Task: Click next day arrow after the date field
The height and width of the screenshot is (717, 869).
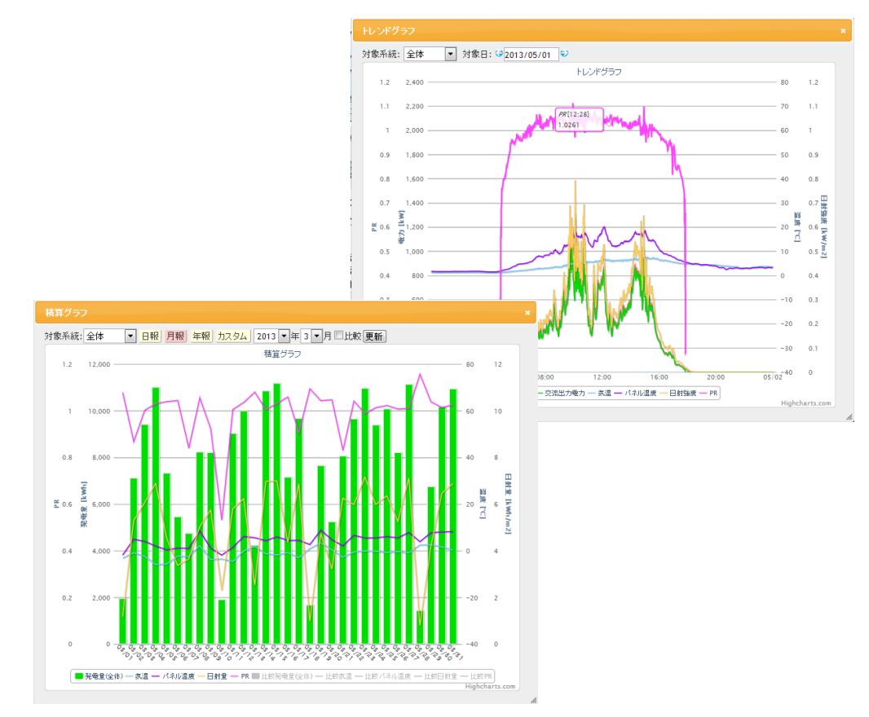Action: pos(564,54)
